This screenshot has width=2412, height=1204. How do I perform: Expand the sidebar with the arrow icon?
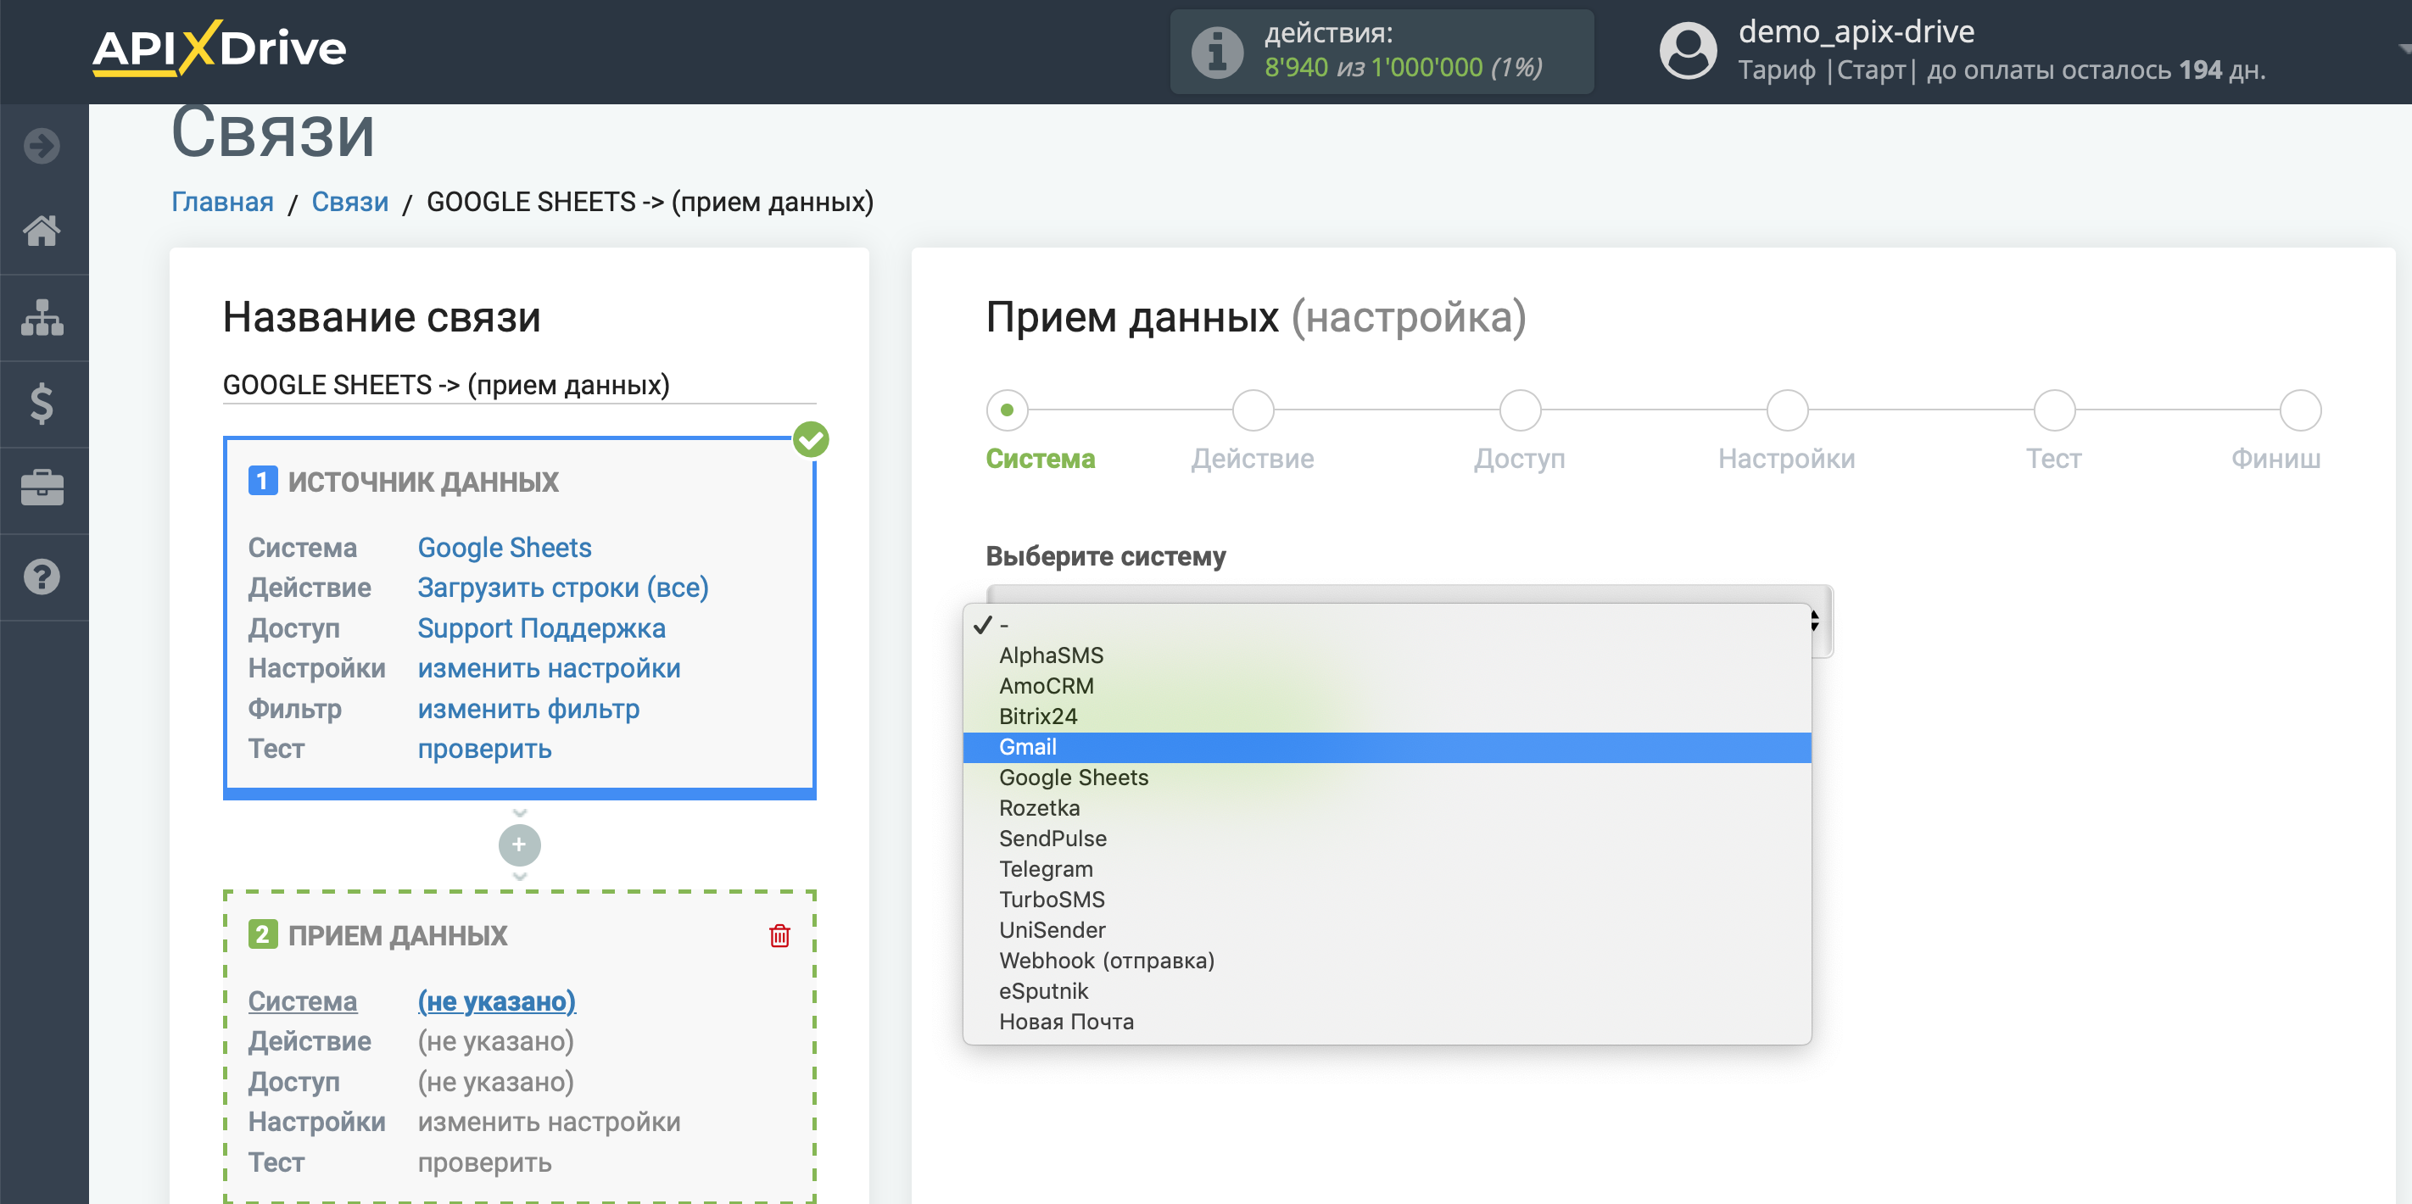42,145
